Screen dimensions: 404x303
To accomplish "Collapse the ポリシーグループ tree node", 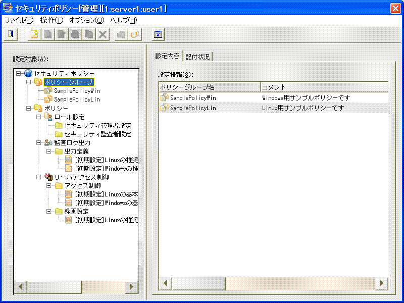I will click(x=28, y=82).
